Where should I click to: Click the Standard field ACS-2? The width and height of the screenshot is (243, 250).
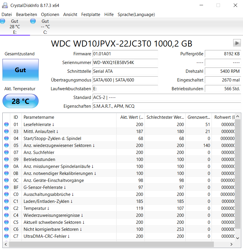(167, 97)
